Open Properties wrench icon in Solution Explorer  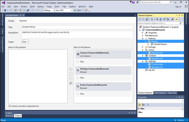click(173, 19)
